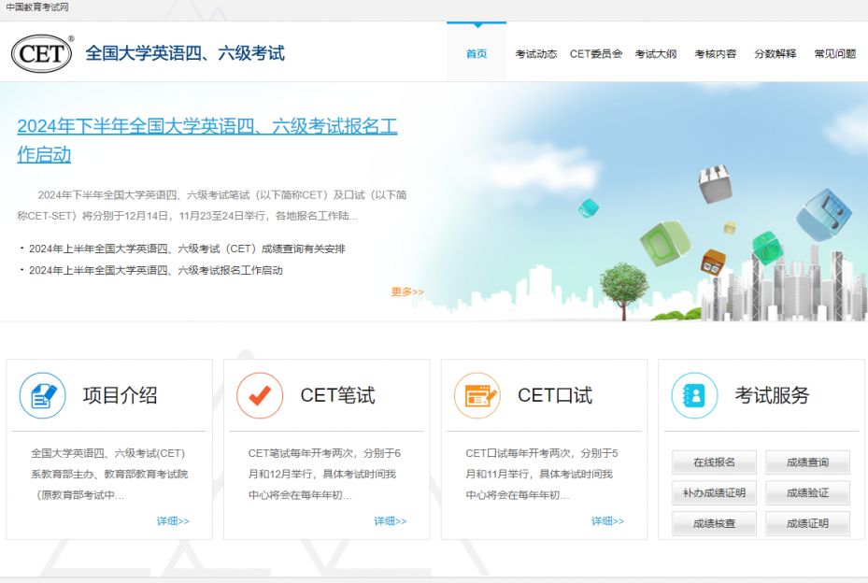Click the 成绩查询 button
Screen dimensions: 868x583
[807, 462]
